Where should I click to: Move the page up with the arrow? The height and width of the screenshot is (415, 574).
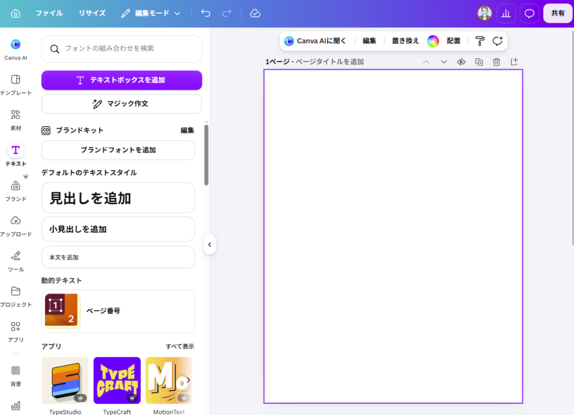pyautogui.click(x=426, y=62)
